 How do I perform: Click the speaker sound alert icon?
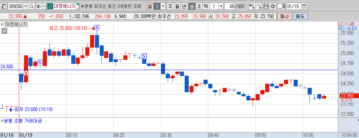(39, 6)
